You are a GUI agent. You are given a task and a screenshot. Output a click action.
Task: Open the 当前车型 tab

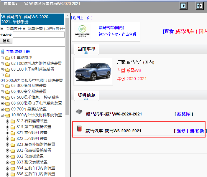click(86, 49)
